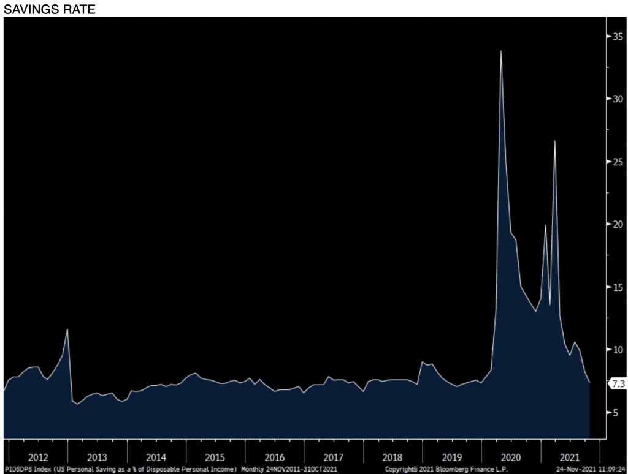The width and height of the screenshot is (628, 474).
Task: Select the 2015 year label on axis
Action: click(x=215, y=457)
